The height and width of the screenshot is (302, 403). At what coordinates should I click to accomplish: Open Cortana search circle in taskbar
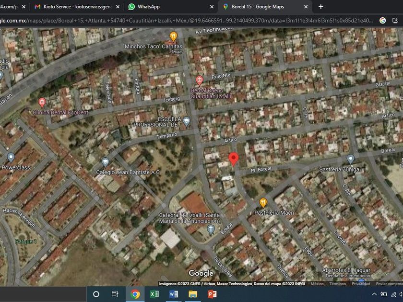pyautogui.click(x=96, y=294)
